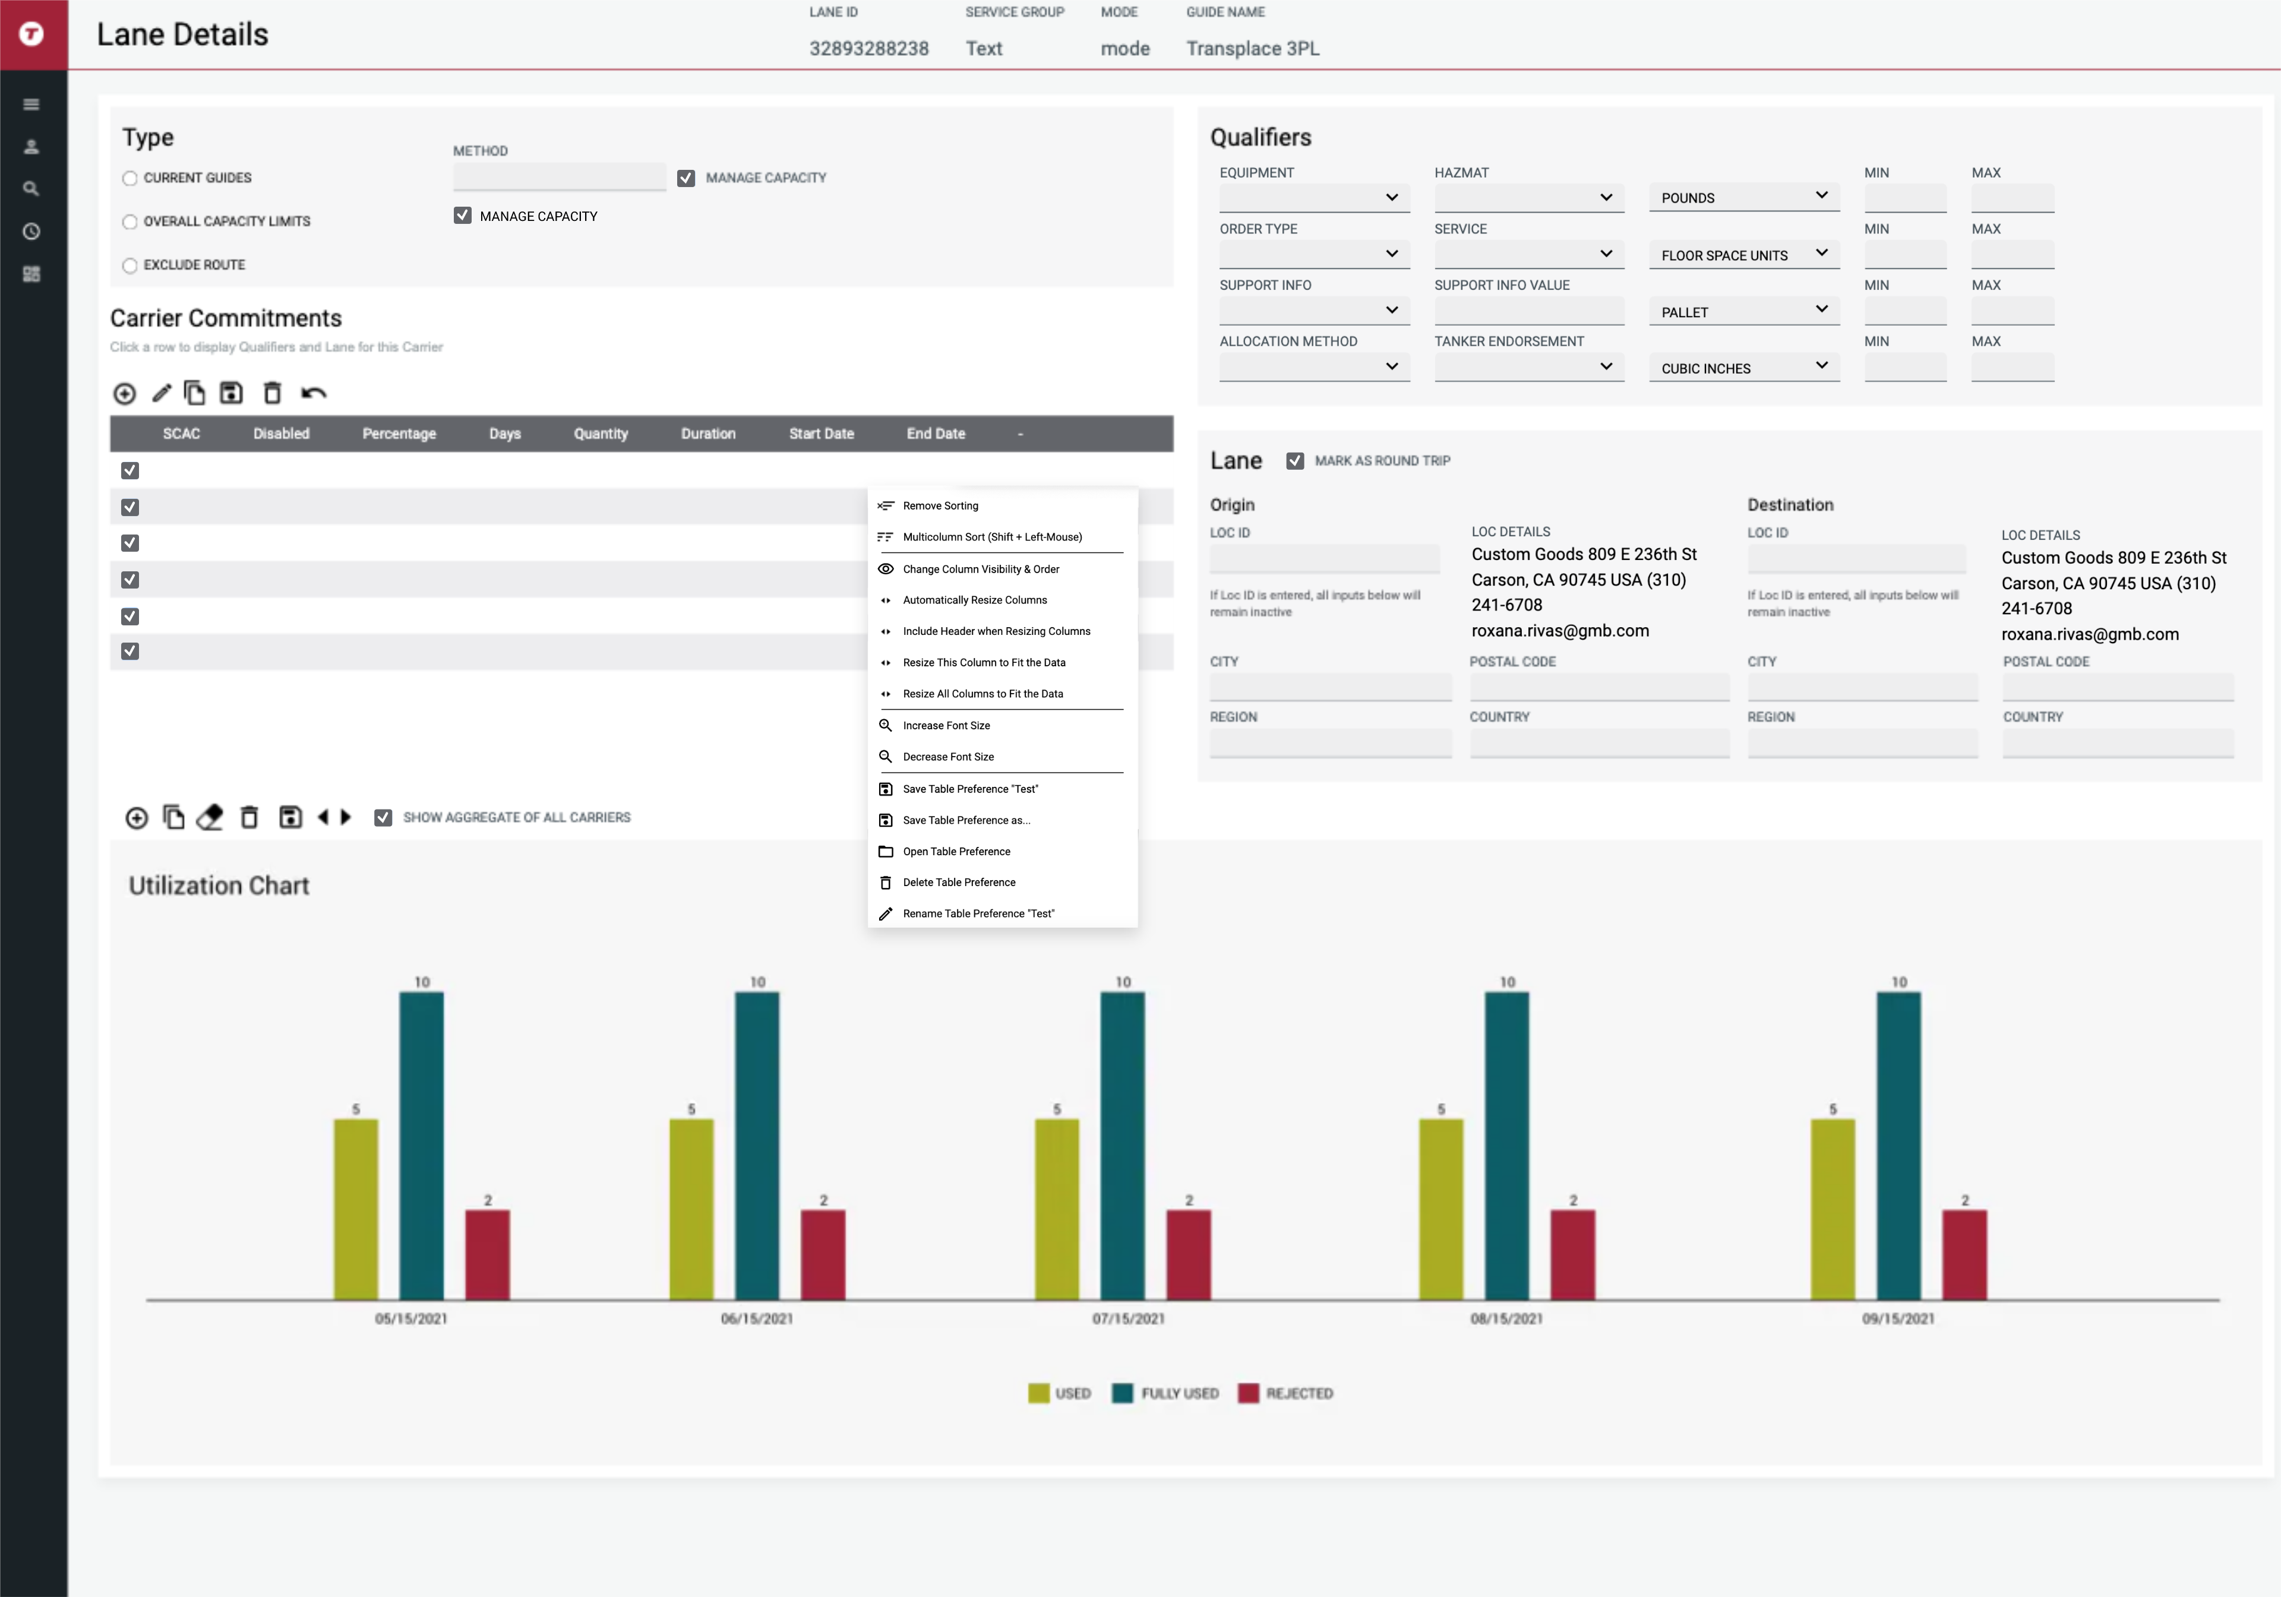This screenshot has height=1597, width=2281.
Task: Sort by Start Date column header
Action: [822, 434]
